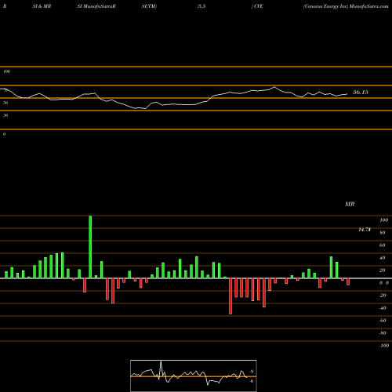
Task: Click the SI(TM) header label
Action: [x=149, y=6]
